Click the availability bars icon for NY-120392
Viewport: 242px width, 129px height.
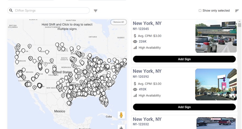pyautogui.click(x=135, y=95)
